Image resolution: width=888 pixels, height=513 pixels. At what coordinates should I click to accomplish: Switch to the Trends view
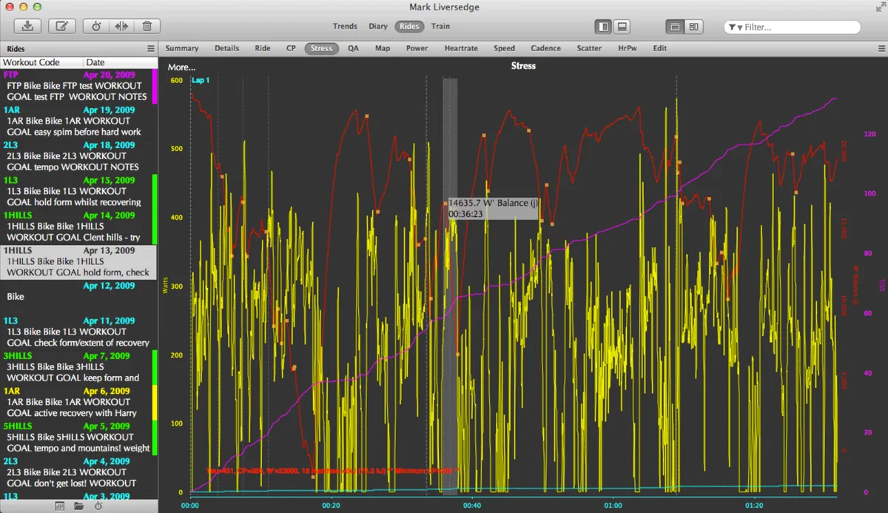(345, 26)
